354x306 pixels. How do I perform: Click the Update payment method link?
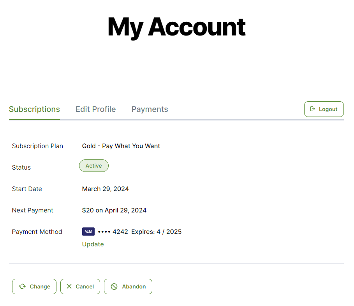93,244
